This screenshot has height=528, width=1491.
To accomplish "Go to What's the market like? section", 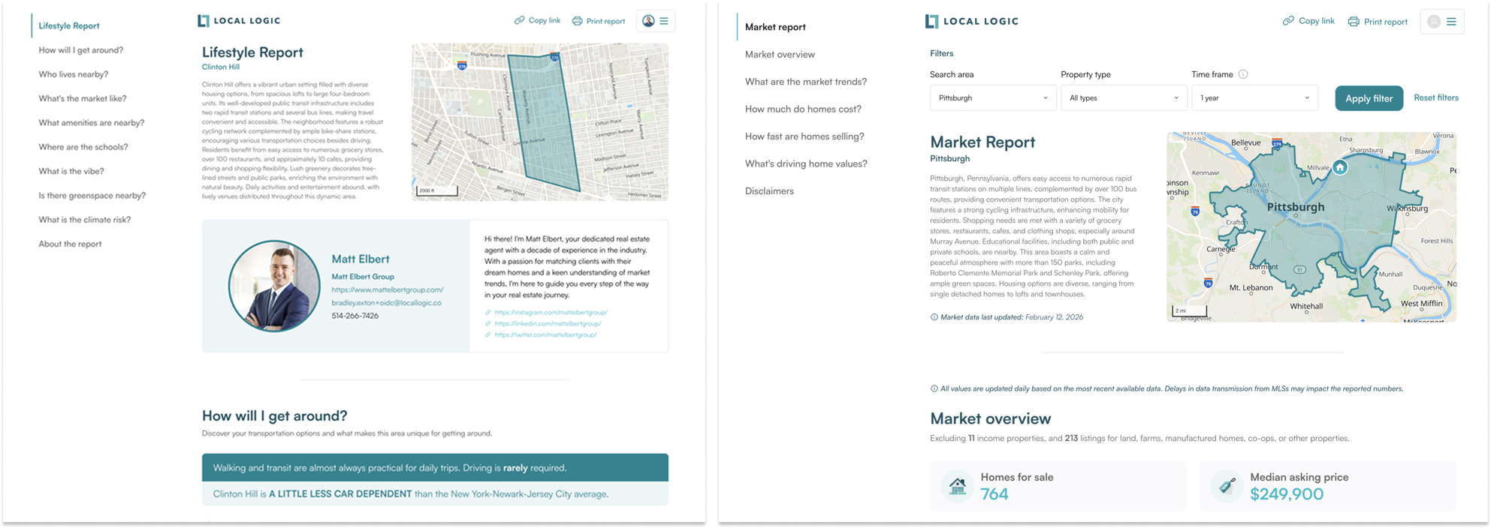I will (83, 98).
